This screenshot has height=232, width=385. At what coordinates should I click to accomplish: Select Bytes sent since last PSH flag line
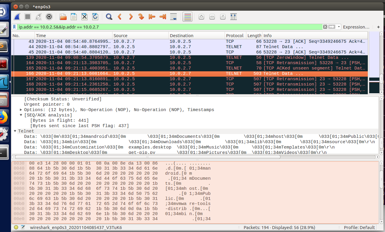[x=79, y=126]
